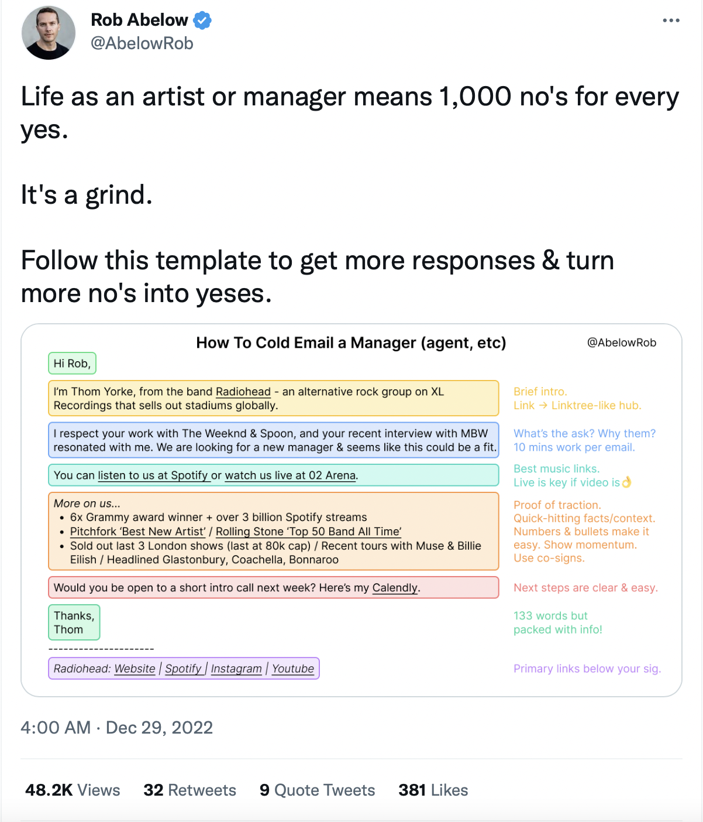Click the Instagram link in the signature
The width and height of the screenshot is (703, 822).
point(236,669)
